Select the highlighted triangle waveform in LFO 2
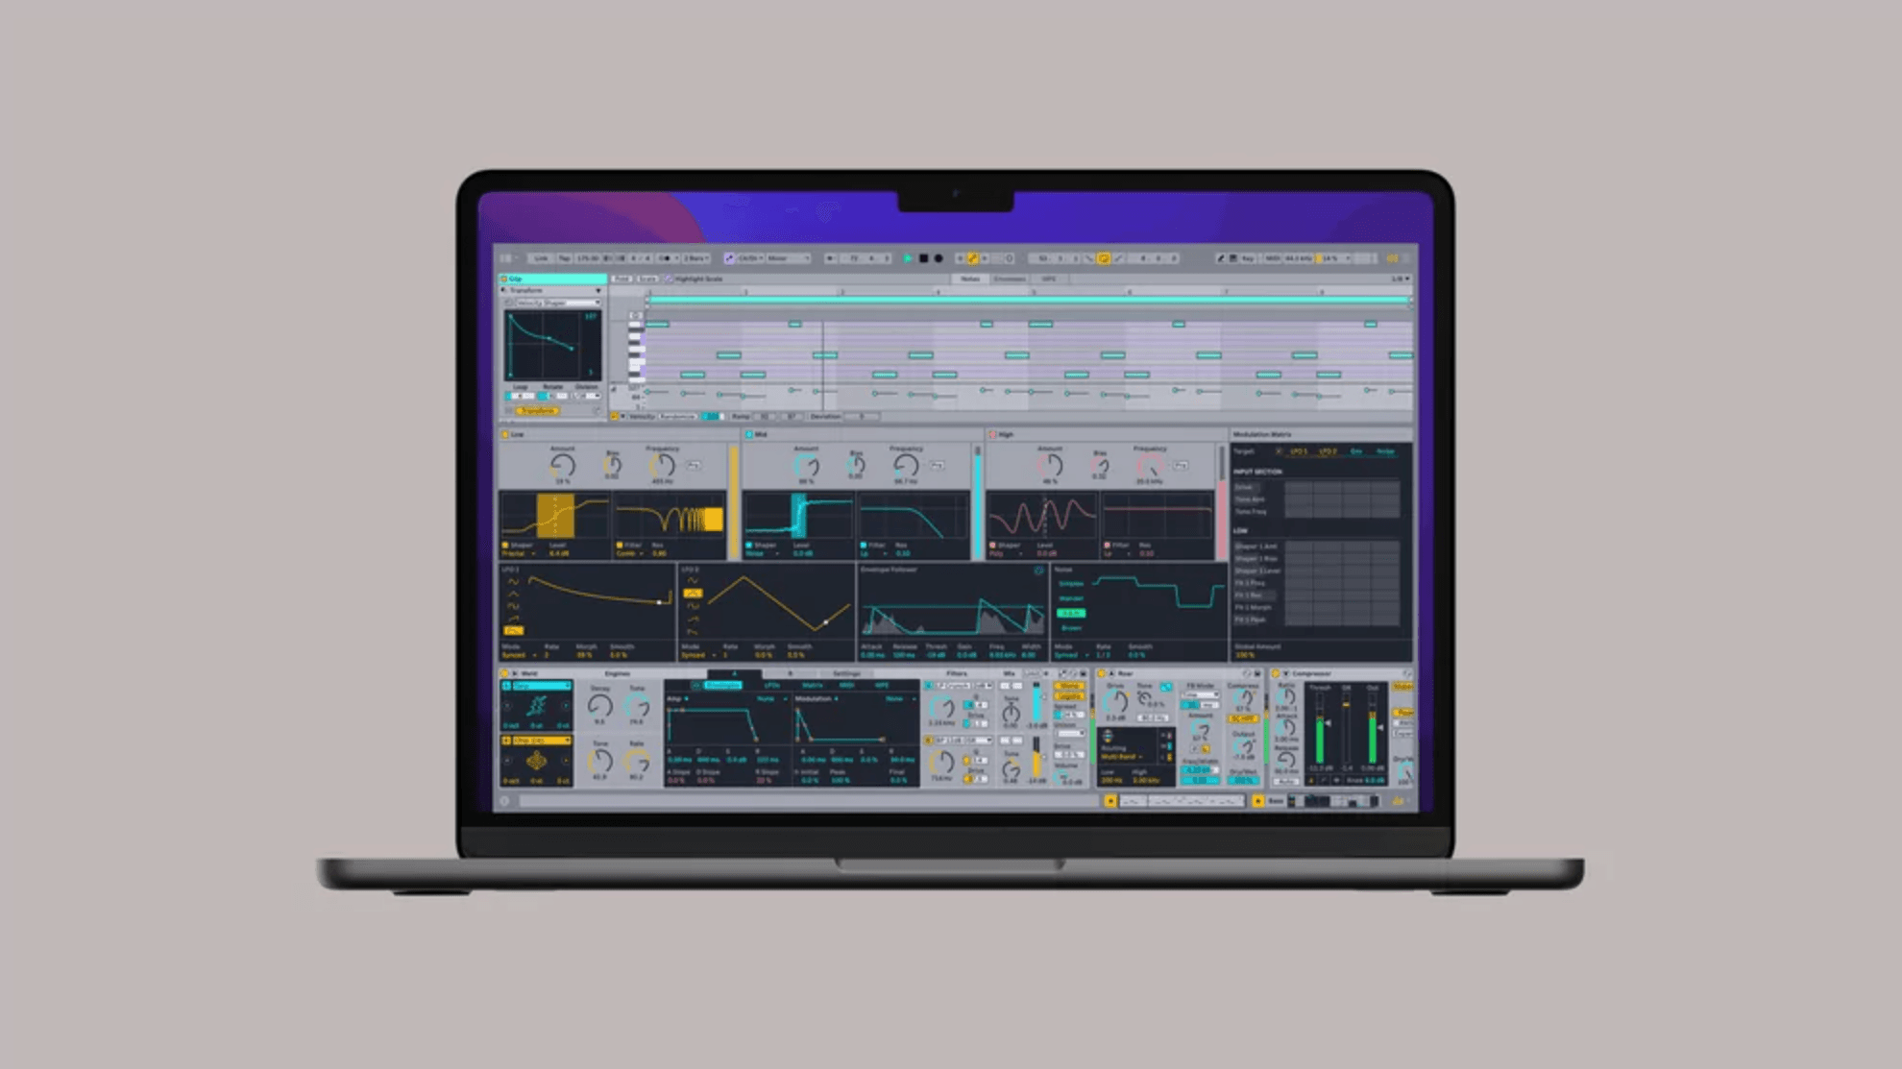1902x1069 pixels. [x=693, y=594]
